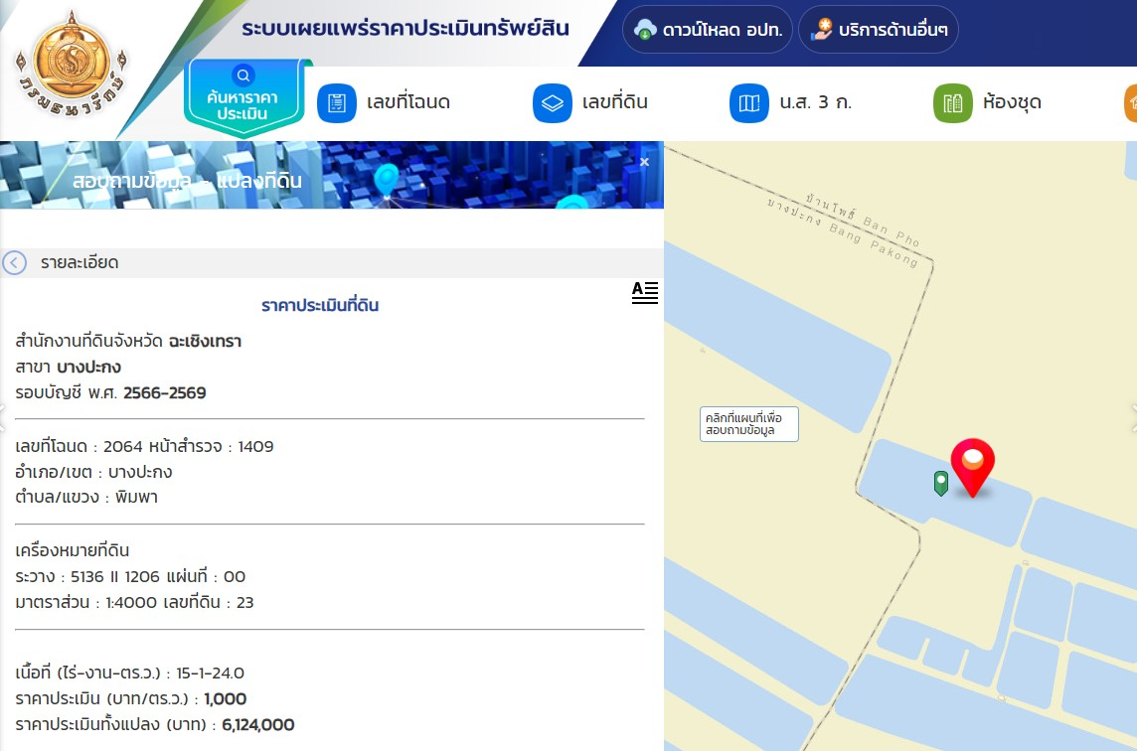This screenshot has height=751, width=1137.
Task: Click the เลขที่โฉนด : 2064 value
Action: pyautogui.click(x=80, y=447)
